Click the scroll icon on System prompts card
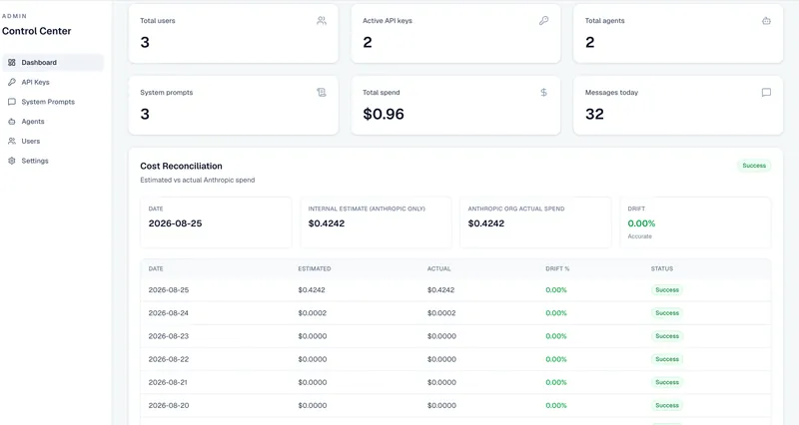Screen dimensions: 799x425 click(x=322, y=93)
